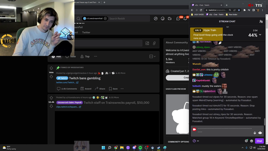The height and width of the screenshot is (151, 268).
Task: Open Google Chrome from the taskbar
Action: pos(116,148)
